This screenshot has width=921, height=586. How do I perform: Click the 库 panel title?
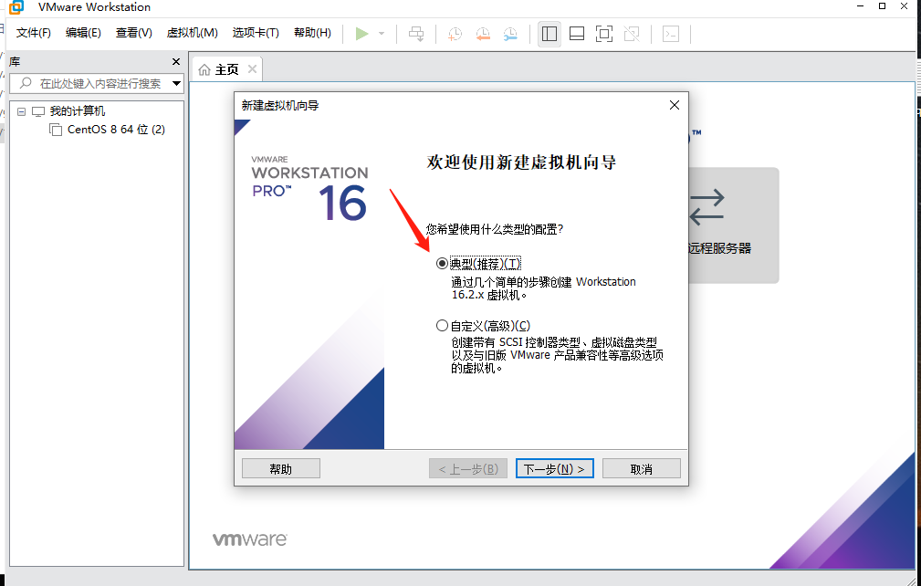click(x=14, y=62)
